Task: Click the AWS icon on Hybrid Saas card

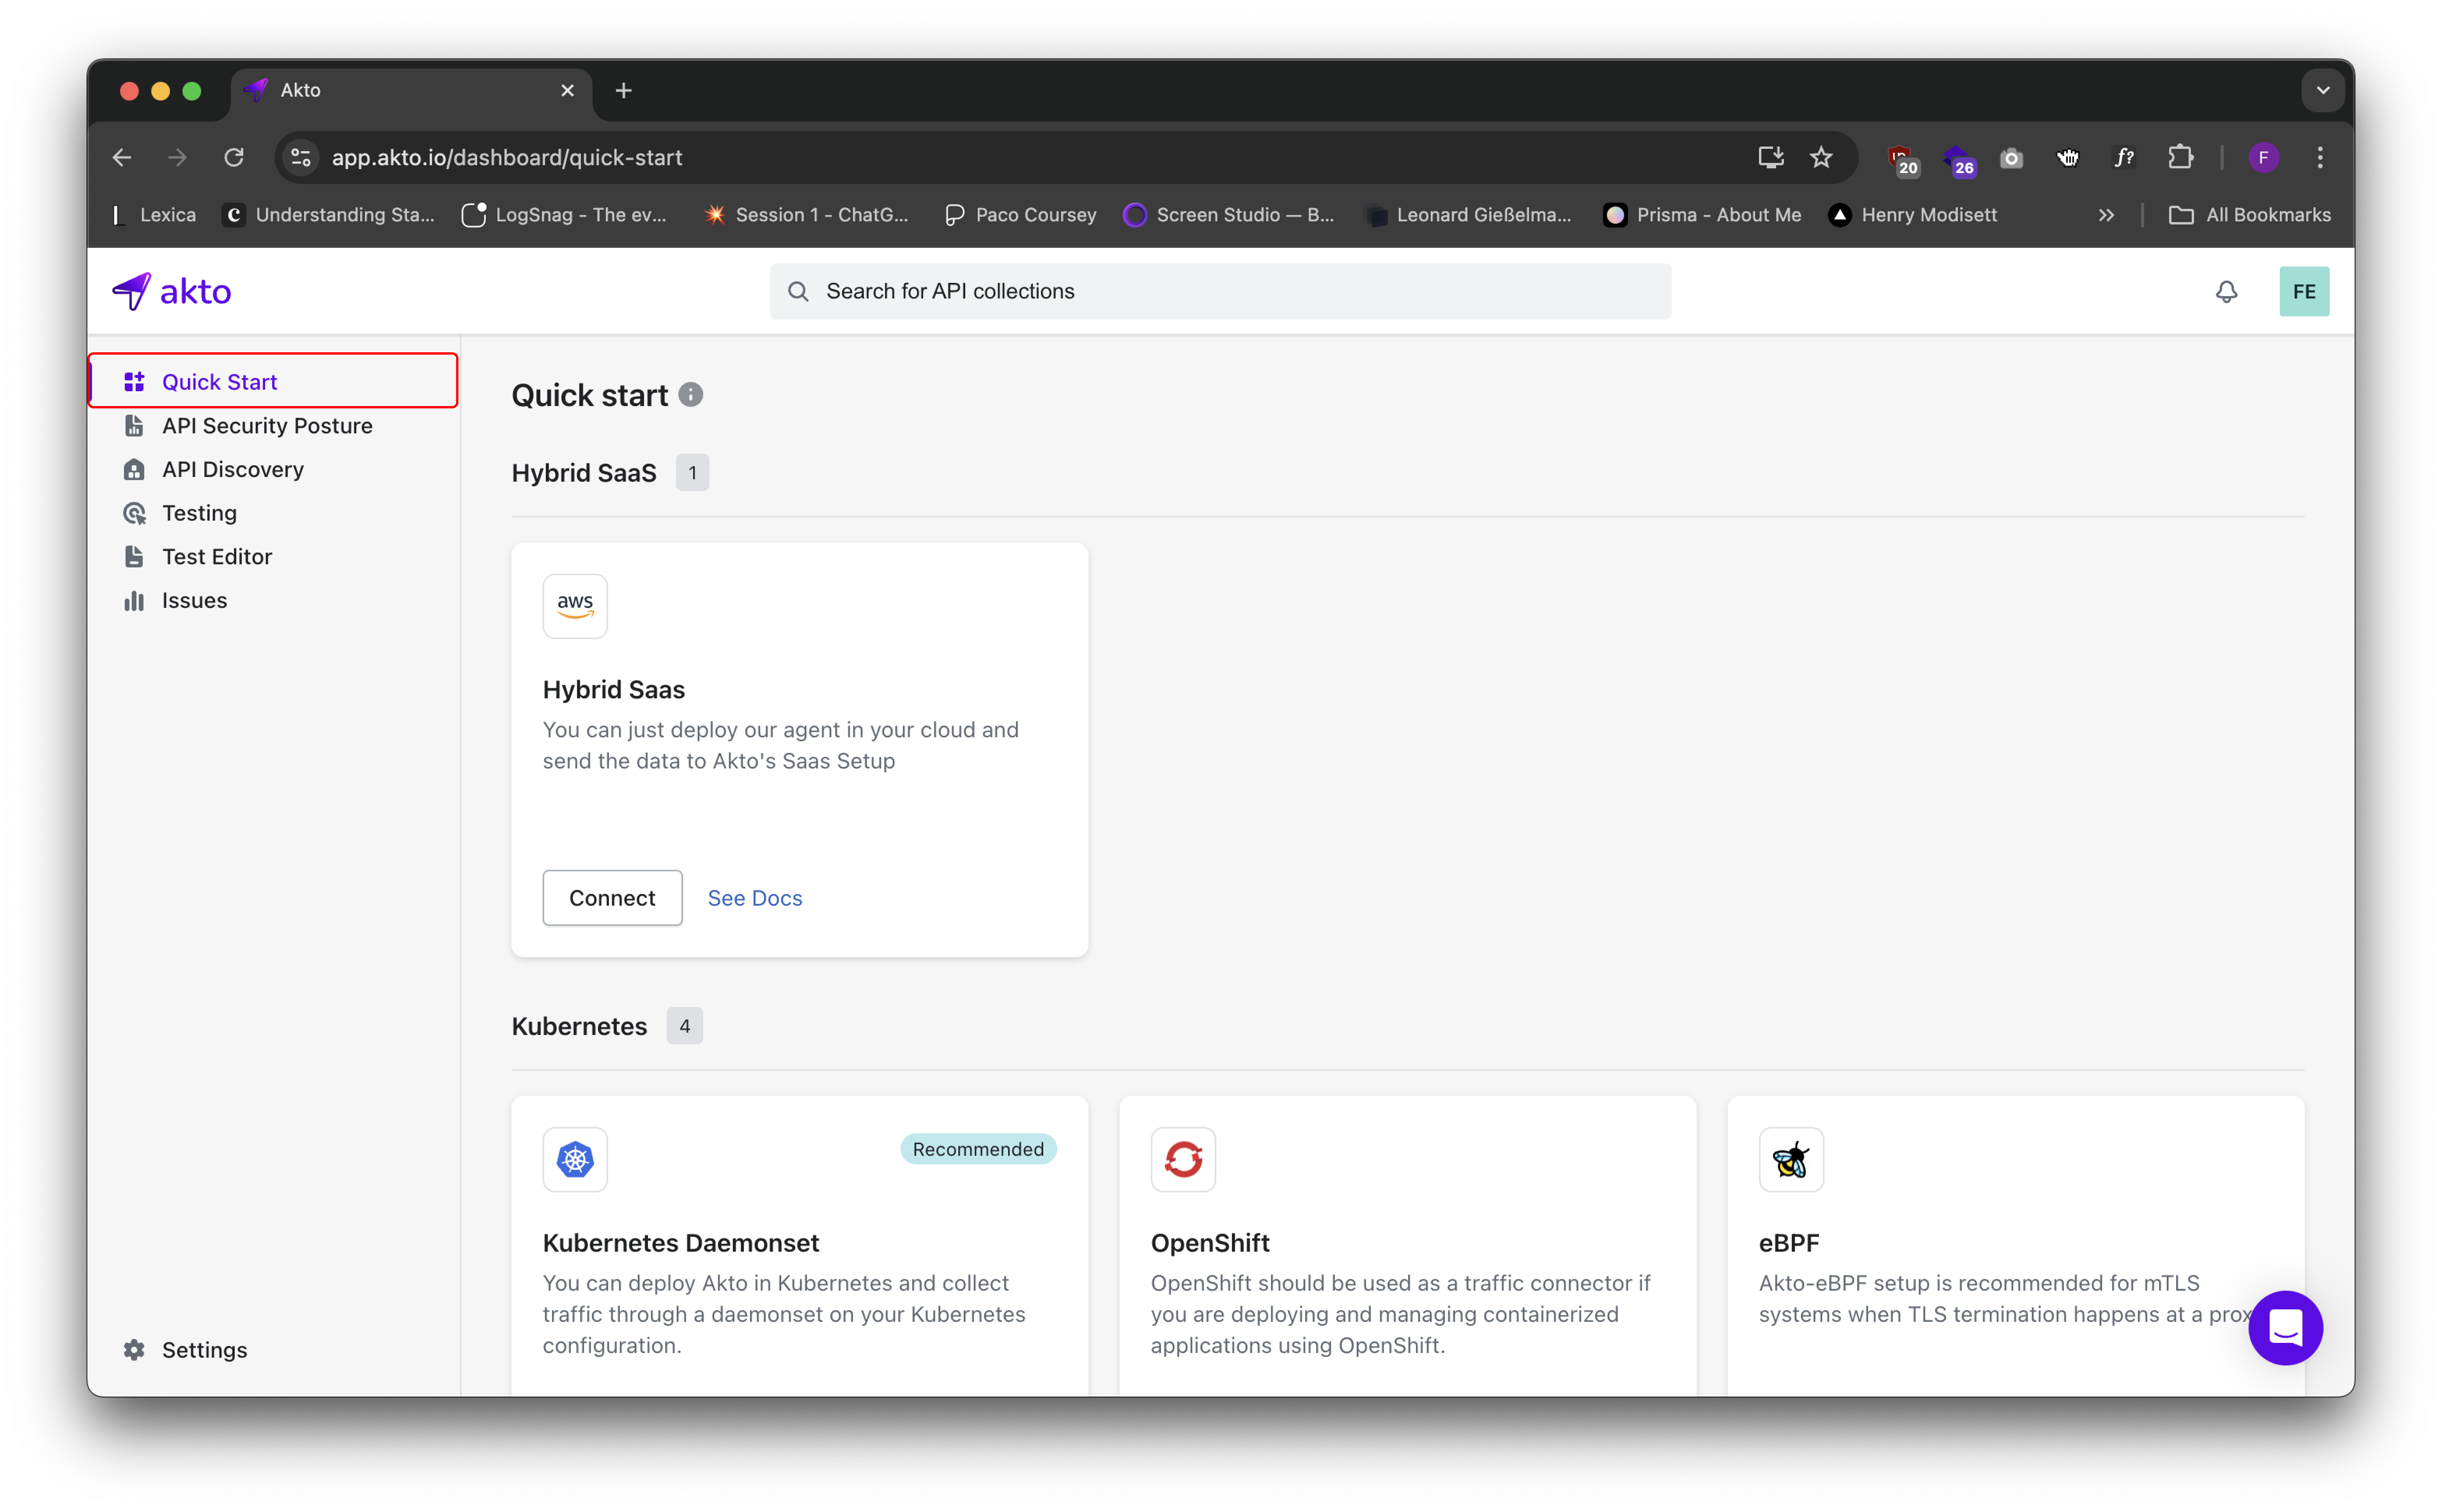Action: tap(575, 606)
